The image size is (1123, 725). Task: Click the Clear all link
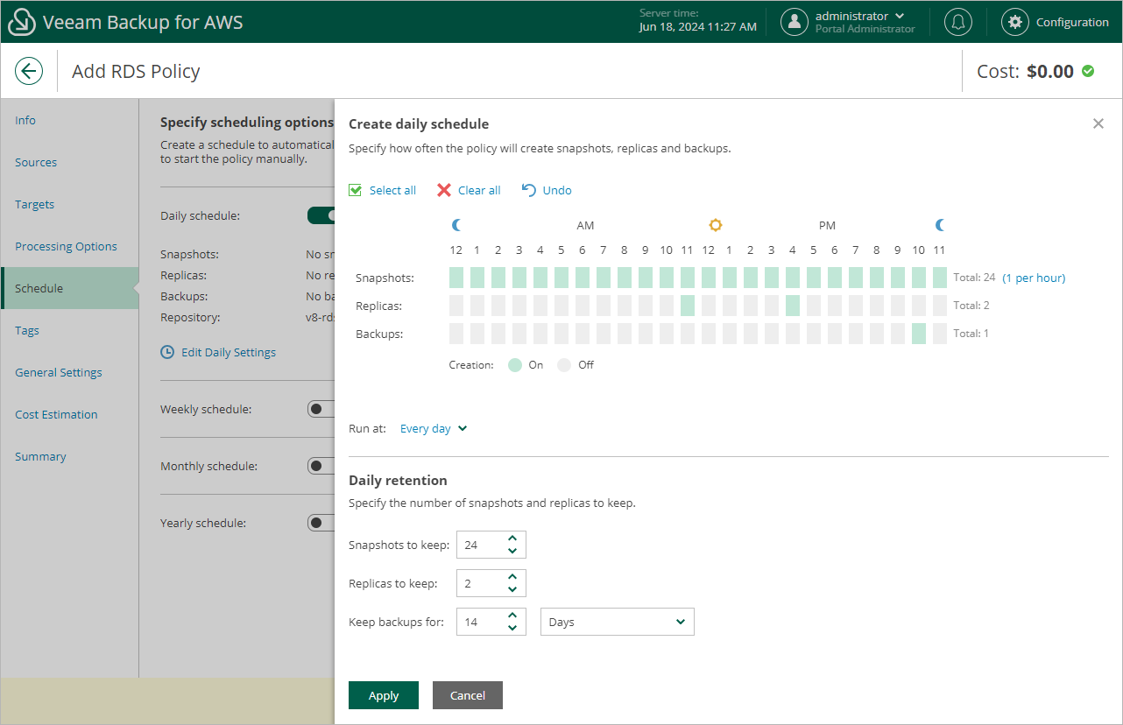[479, 190]
